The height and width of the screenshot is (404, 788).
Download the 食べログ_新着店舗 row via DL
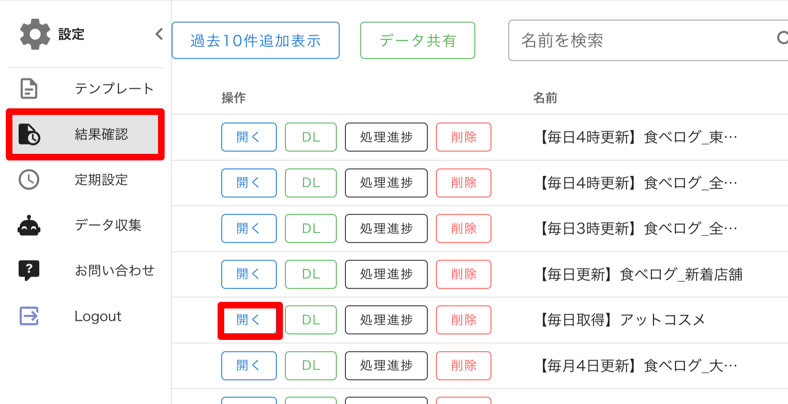[311, 274]
